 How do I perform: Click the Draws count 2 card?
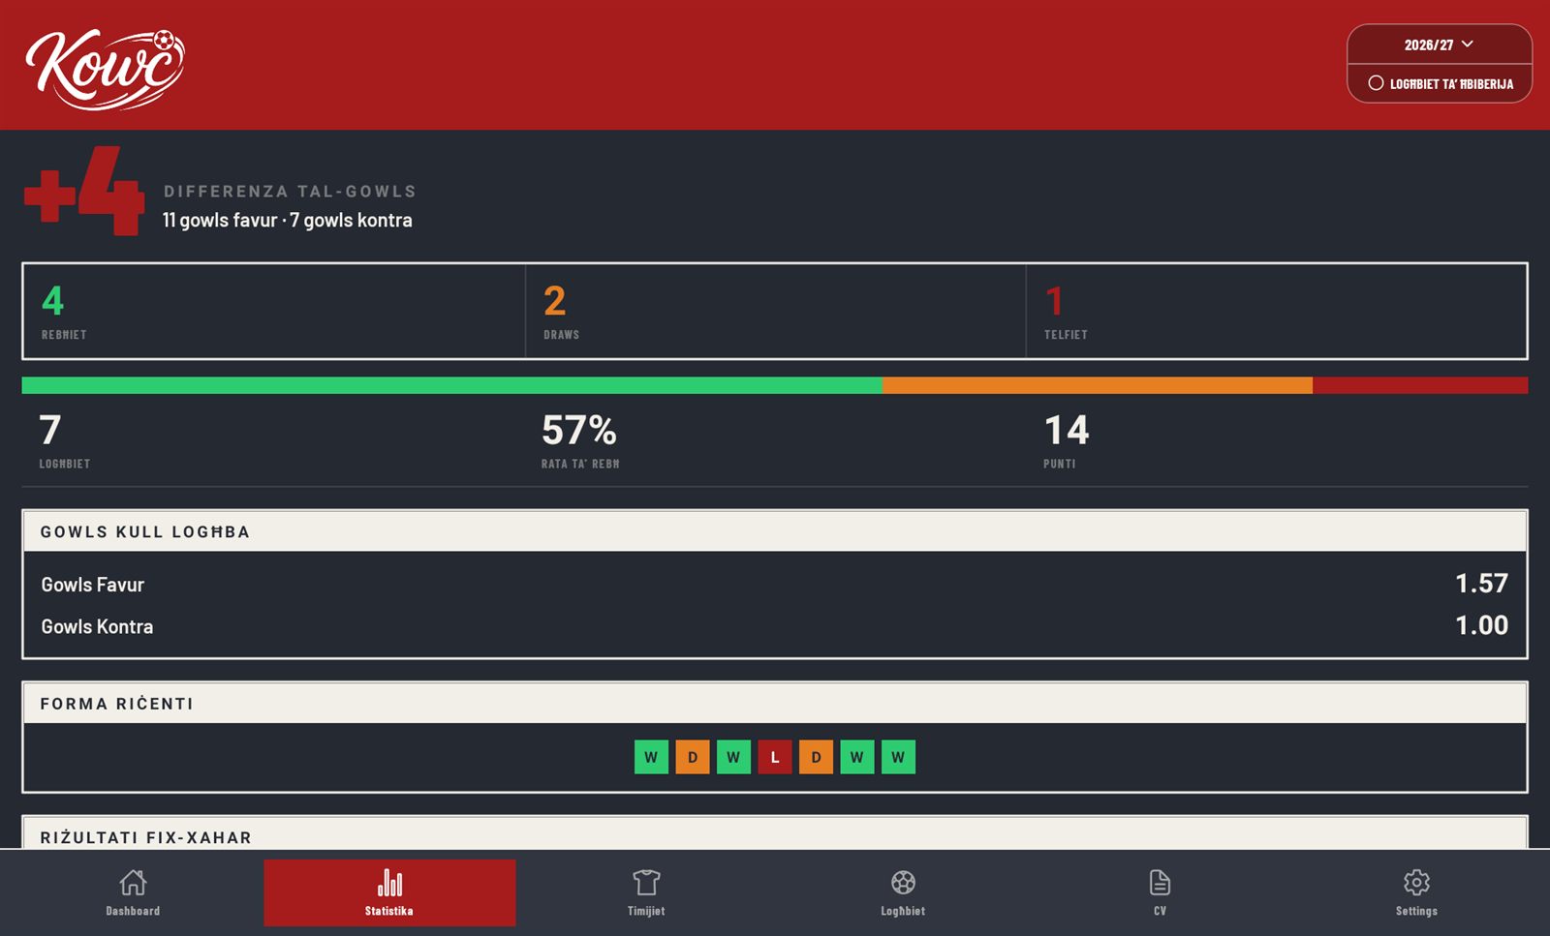[775, 311]
